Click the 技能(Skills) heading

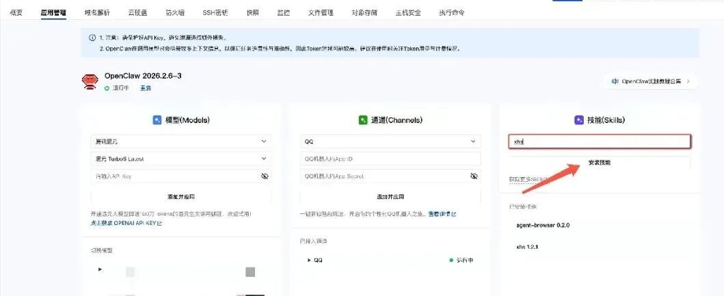pyautogui.click(x=606, y=120)
